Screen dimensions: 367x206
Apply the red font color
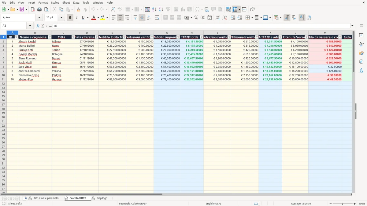tap(94, 18)
